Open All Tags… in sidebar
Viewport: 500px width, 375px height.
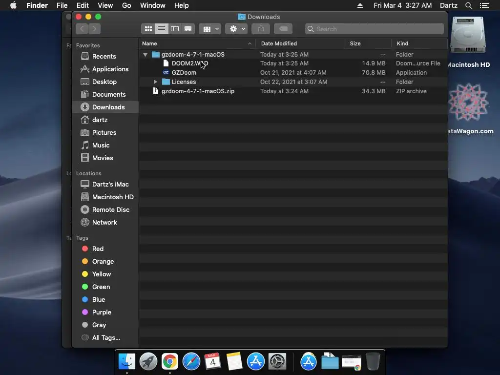105,338
